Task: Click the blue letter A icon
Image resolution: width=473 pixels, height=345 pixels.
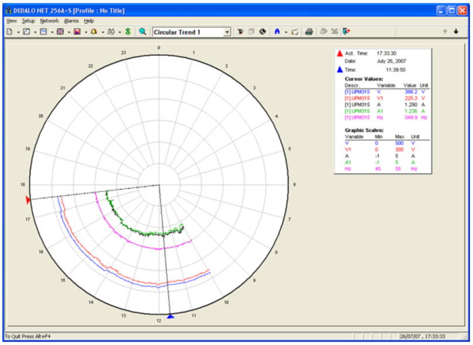Action: tap(277, 32)
